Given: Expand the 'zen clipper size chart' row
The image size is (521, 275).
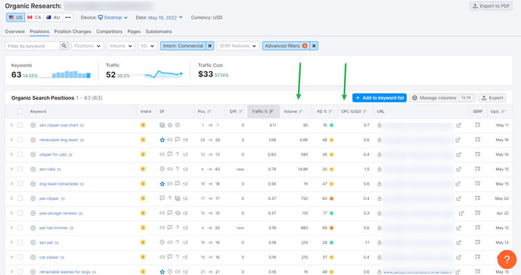Looking at the screenshot, I should click(12, 125).
